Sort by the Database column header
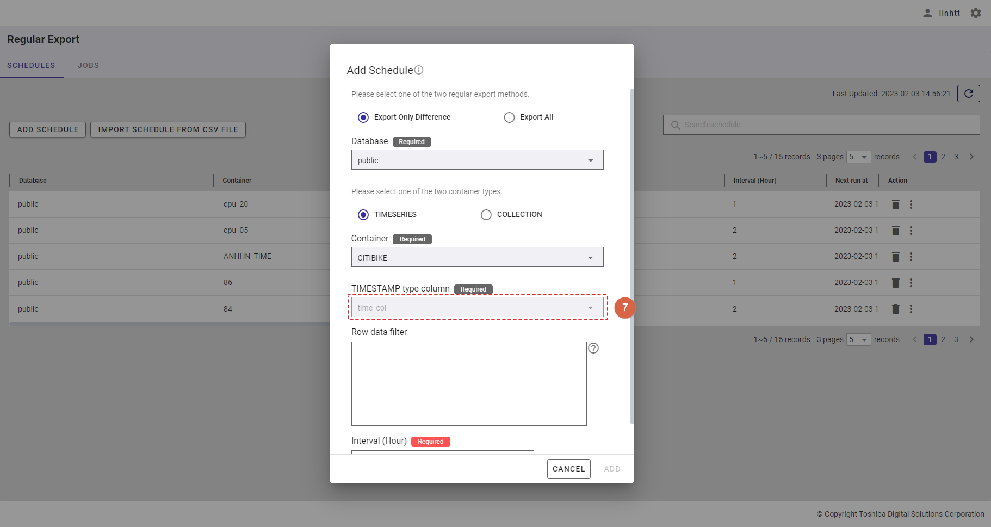Viewport: 991px width, 527px height. 33,181
